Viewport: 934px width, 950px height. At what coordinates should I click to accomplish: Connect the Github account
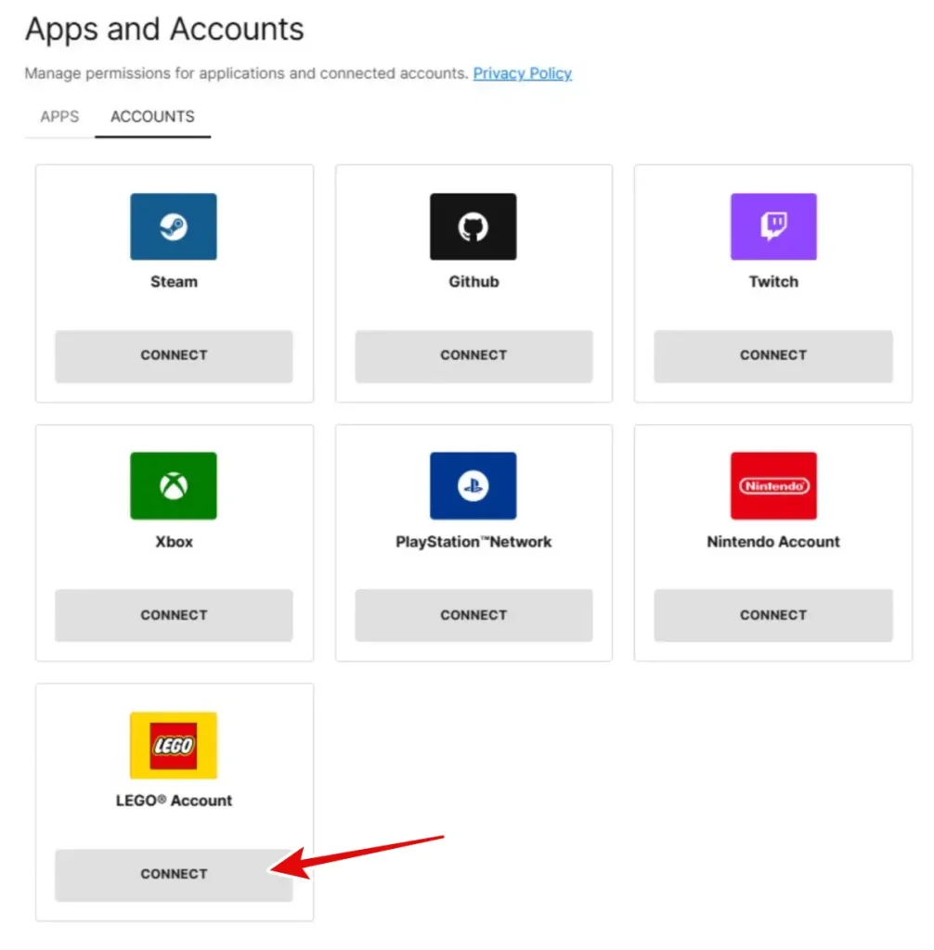click(x=473, y=355)
